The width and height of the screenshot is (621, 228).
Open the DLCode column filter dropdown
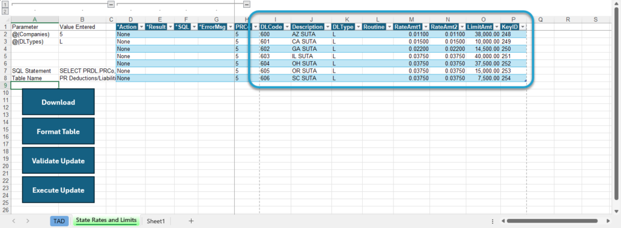point(287,27)
